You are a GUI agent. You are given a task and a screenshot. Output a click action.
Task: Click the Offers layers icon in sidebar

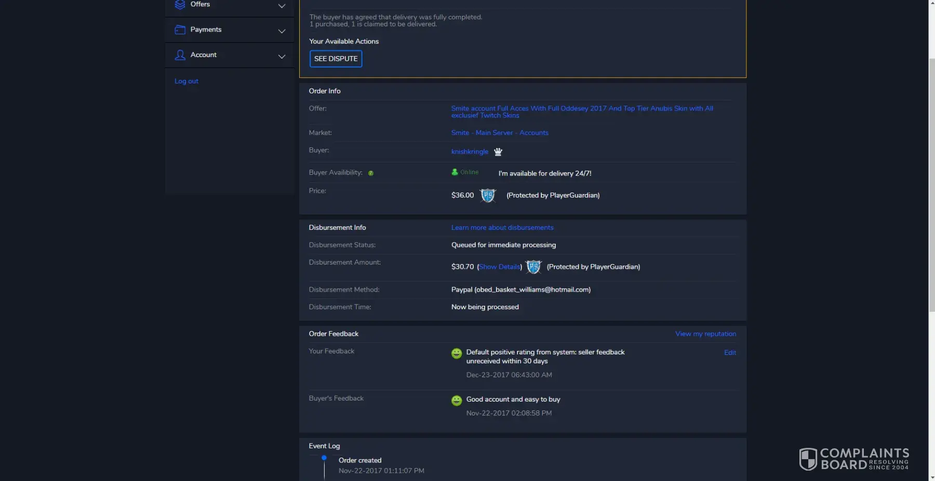[180, 5]
